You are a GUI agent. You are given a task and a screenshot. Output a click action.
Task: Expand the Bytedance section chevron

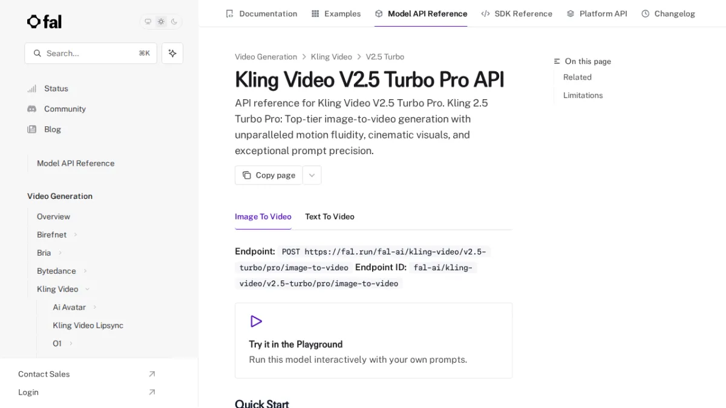85,271
